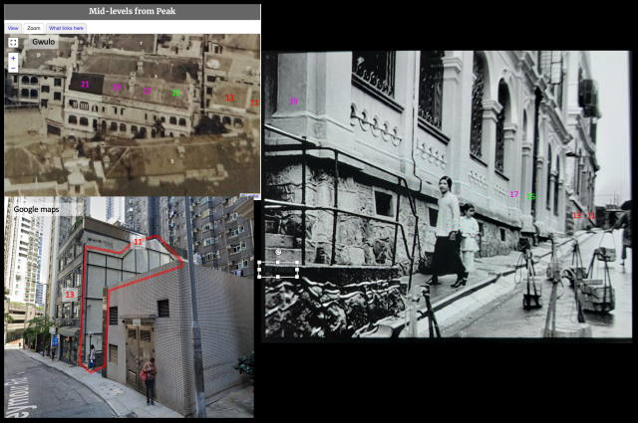Click the red 13 label on street view building
Image resolution: width=638 pixels, height=423 pixels.
coord(70,295)
